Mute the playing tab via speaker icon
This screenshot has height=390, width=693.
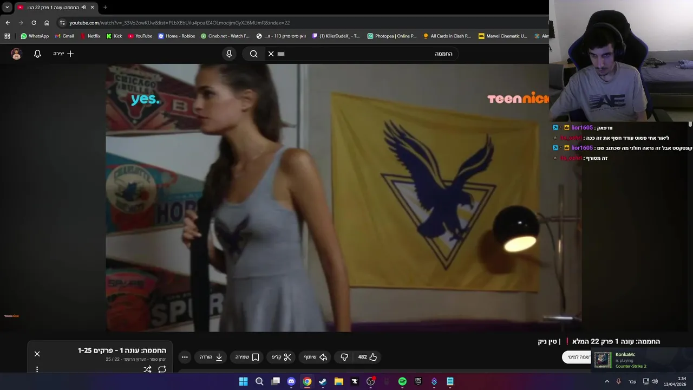pyautogui.click(x=83, y=7)
